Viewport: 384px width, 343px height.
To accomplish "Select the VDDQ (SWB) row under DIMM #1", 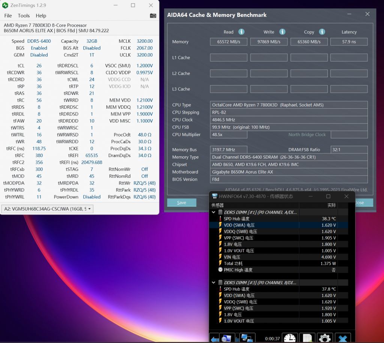I will point(279,231).
